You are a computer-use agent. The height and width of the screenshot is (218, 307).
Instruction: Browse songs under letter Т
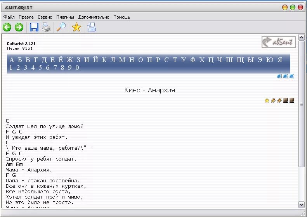point(175,60)
